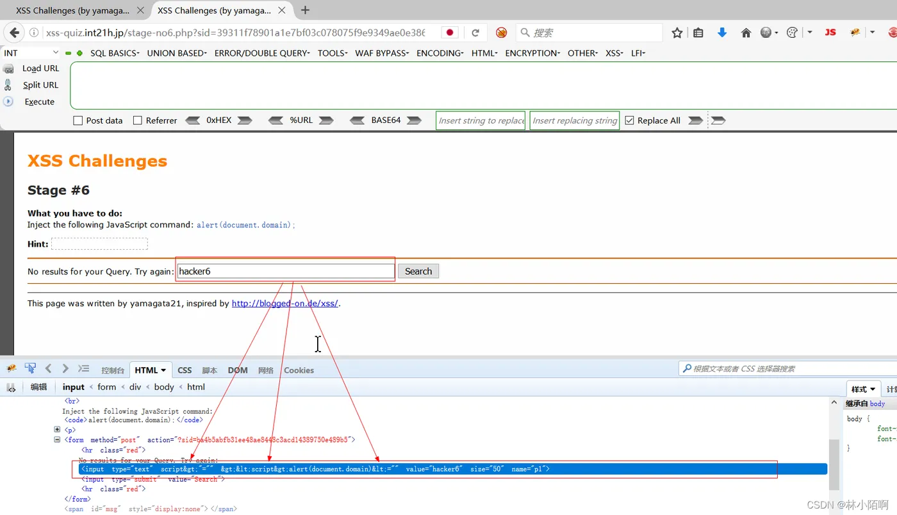Viewport: 897px width, 515px height.
Task: Click the HackBar green minus icon
Action: [x=68, y=53]
